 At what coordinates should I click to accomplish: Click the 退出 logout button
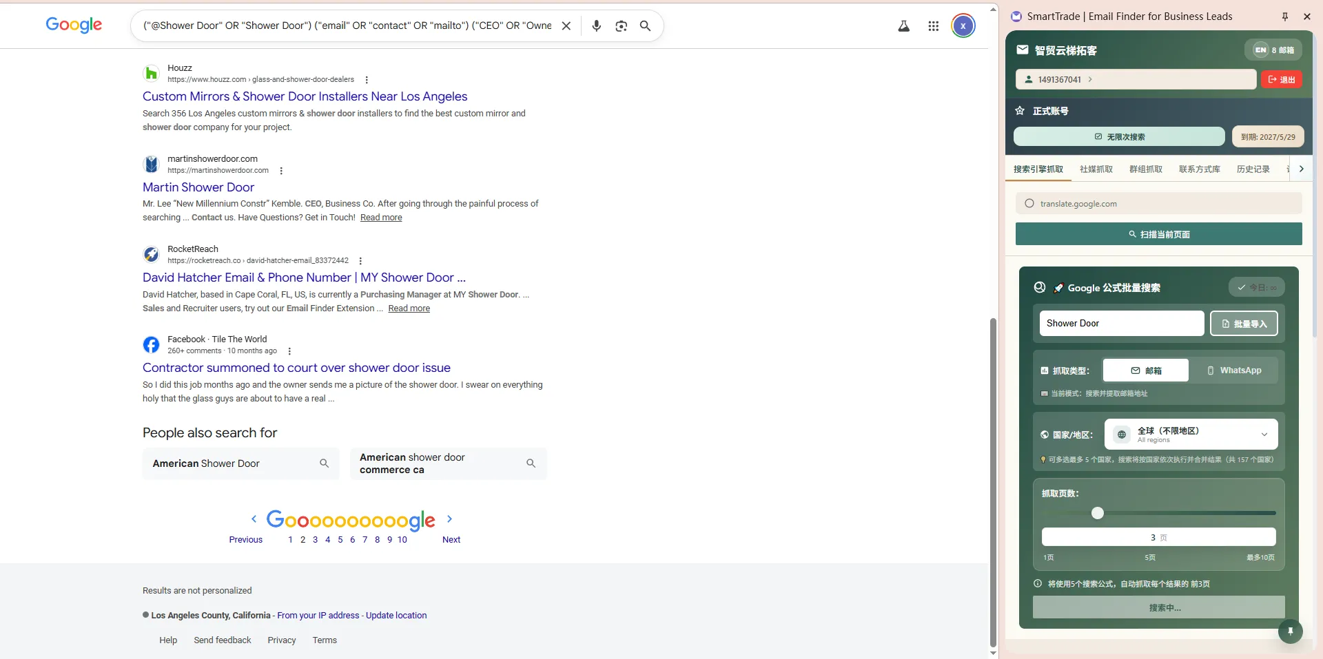point(1282,79)
